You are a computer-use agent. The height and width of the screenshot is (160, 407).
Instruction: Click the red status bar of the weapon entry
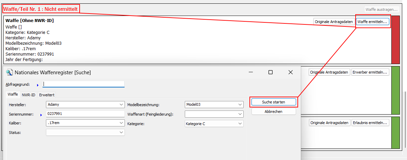(395, 40)
